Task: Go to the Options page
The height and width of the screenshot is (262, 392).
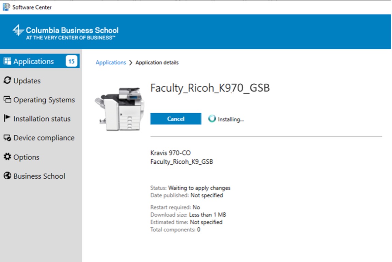Action: [x=26, y=157]
